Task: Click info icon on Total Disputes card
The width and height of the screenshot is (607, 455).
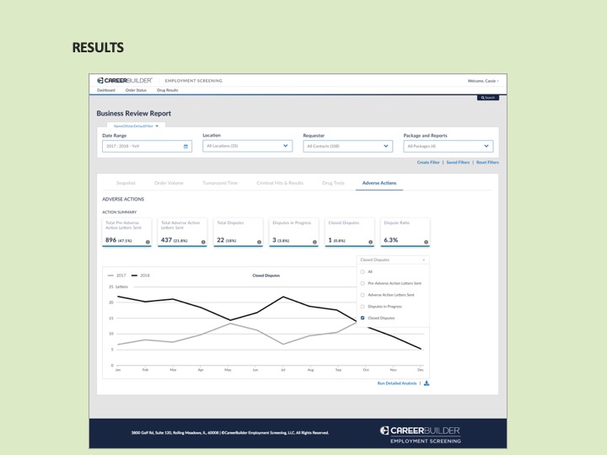Action: click(259, 242)
